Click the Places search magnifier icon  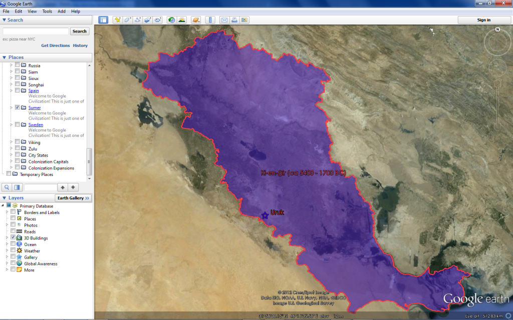point(7,187)
